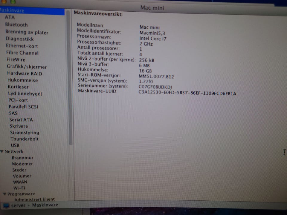Open Skrivere in sidebar

click(19, 126)
